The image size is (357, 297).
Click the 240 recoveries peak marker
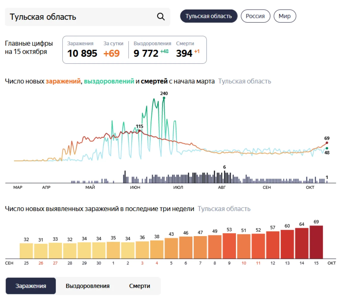[x=164, y=98]
